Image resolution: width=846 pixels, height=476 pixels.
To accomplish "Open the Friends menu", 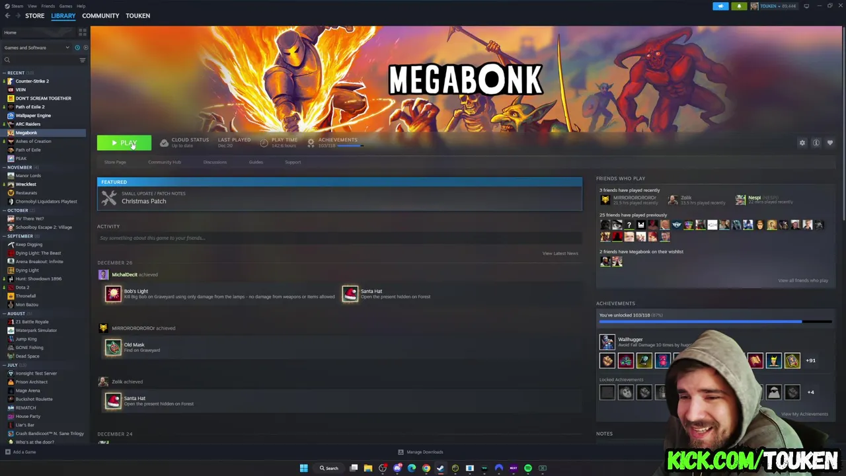I will (48, 6).
